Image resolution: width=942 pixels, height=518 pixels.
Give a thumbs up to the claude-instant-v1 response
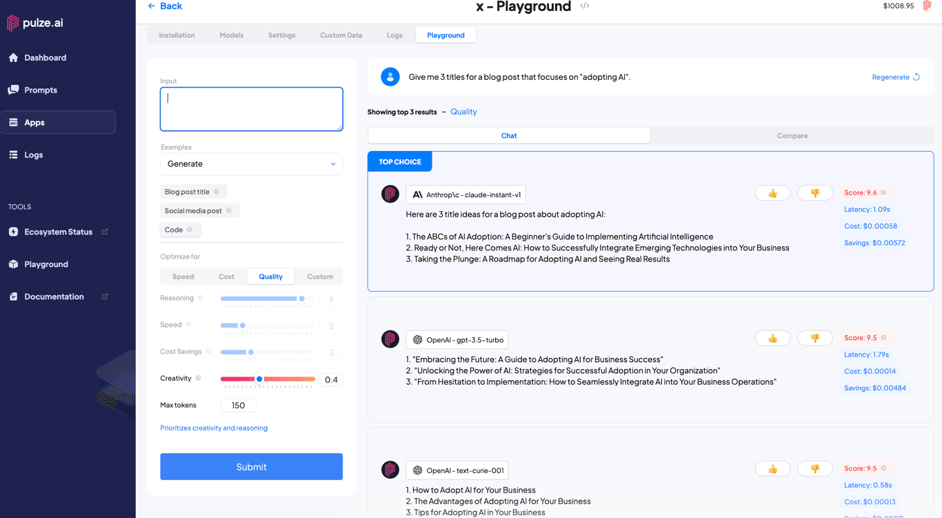pyautogui.click(x=772, y=192)
